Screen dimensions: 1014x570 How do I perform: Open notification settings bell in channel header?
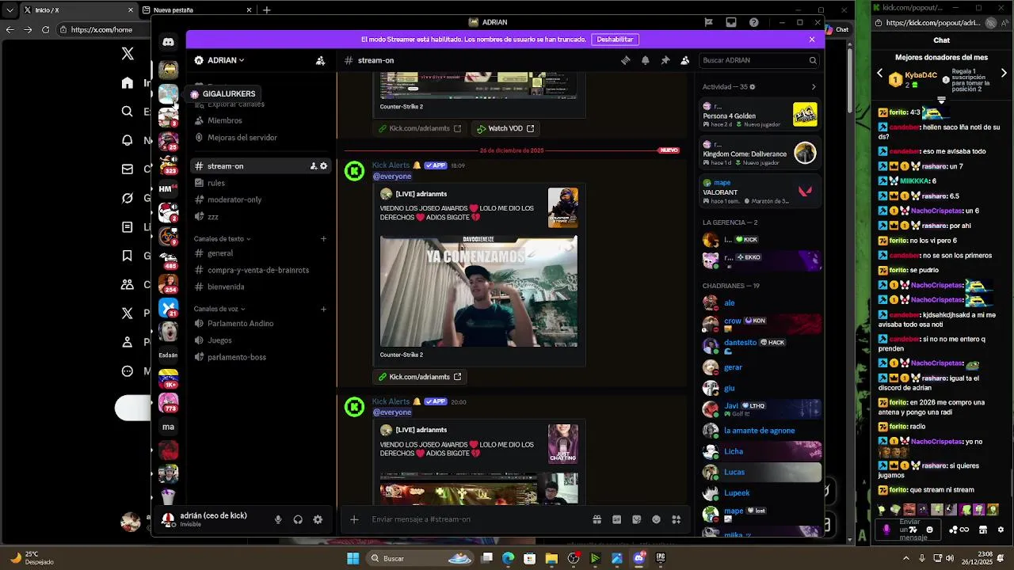pyautogui.click(x=645, y=60)
